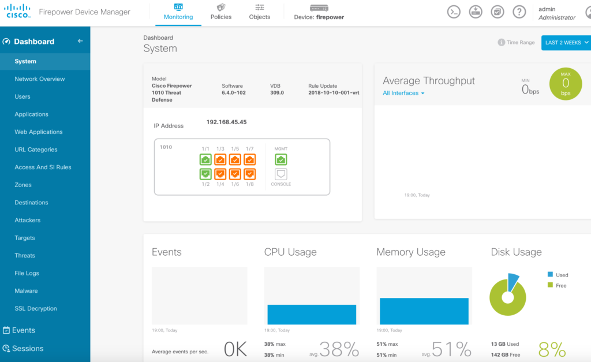
Task: Click the help question mark icon
Action: [x=519, y=12]
